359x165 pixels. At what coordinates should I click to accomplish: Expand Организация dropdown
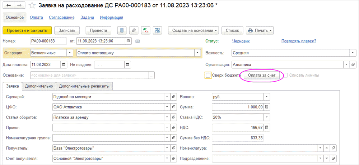click(x=347, y=64)
